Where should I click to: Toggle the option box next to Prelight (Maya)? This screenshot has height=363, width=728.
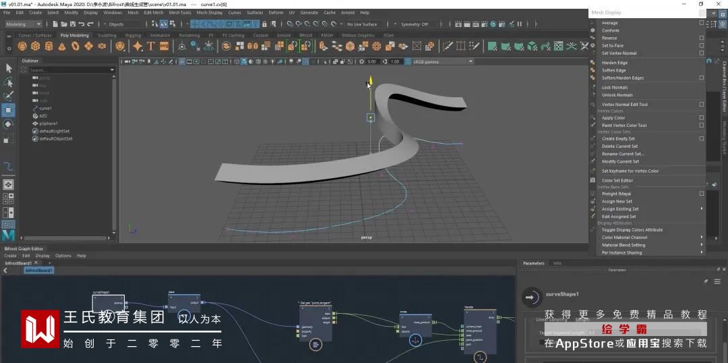pyautogui.click(x=702, y=194)
